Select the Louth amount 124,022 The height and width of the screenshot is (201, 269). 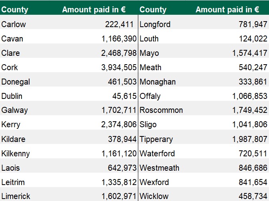[x=253, y=39]
